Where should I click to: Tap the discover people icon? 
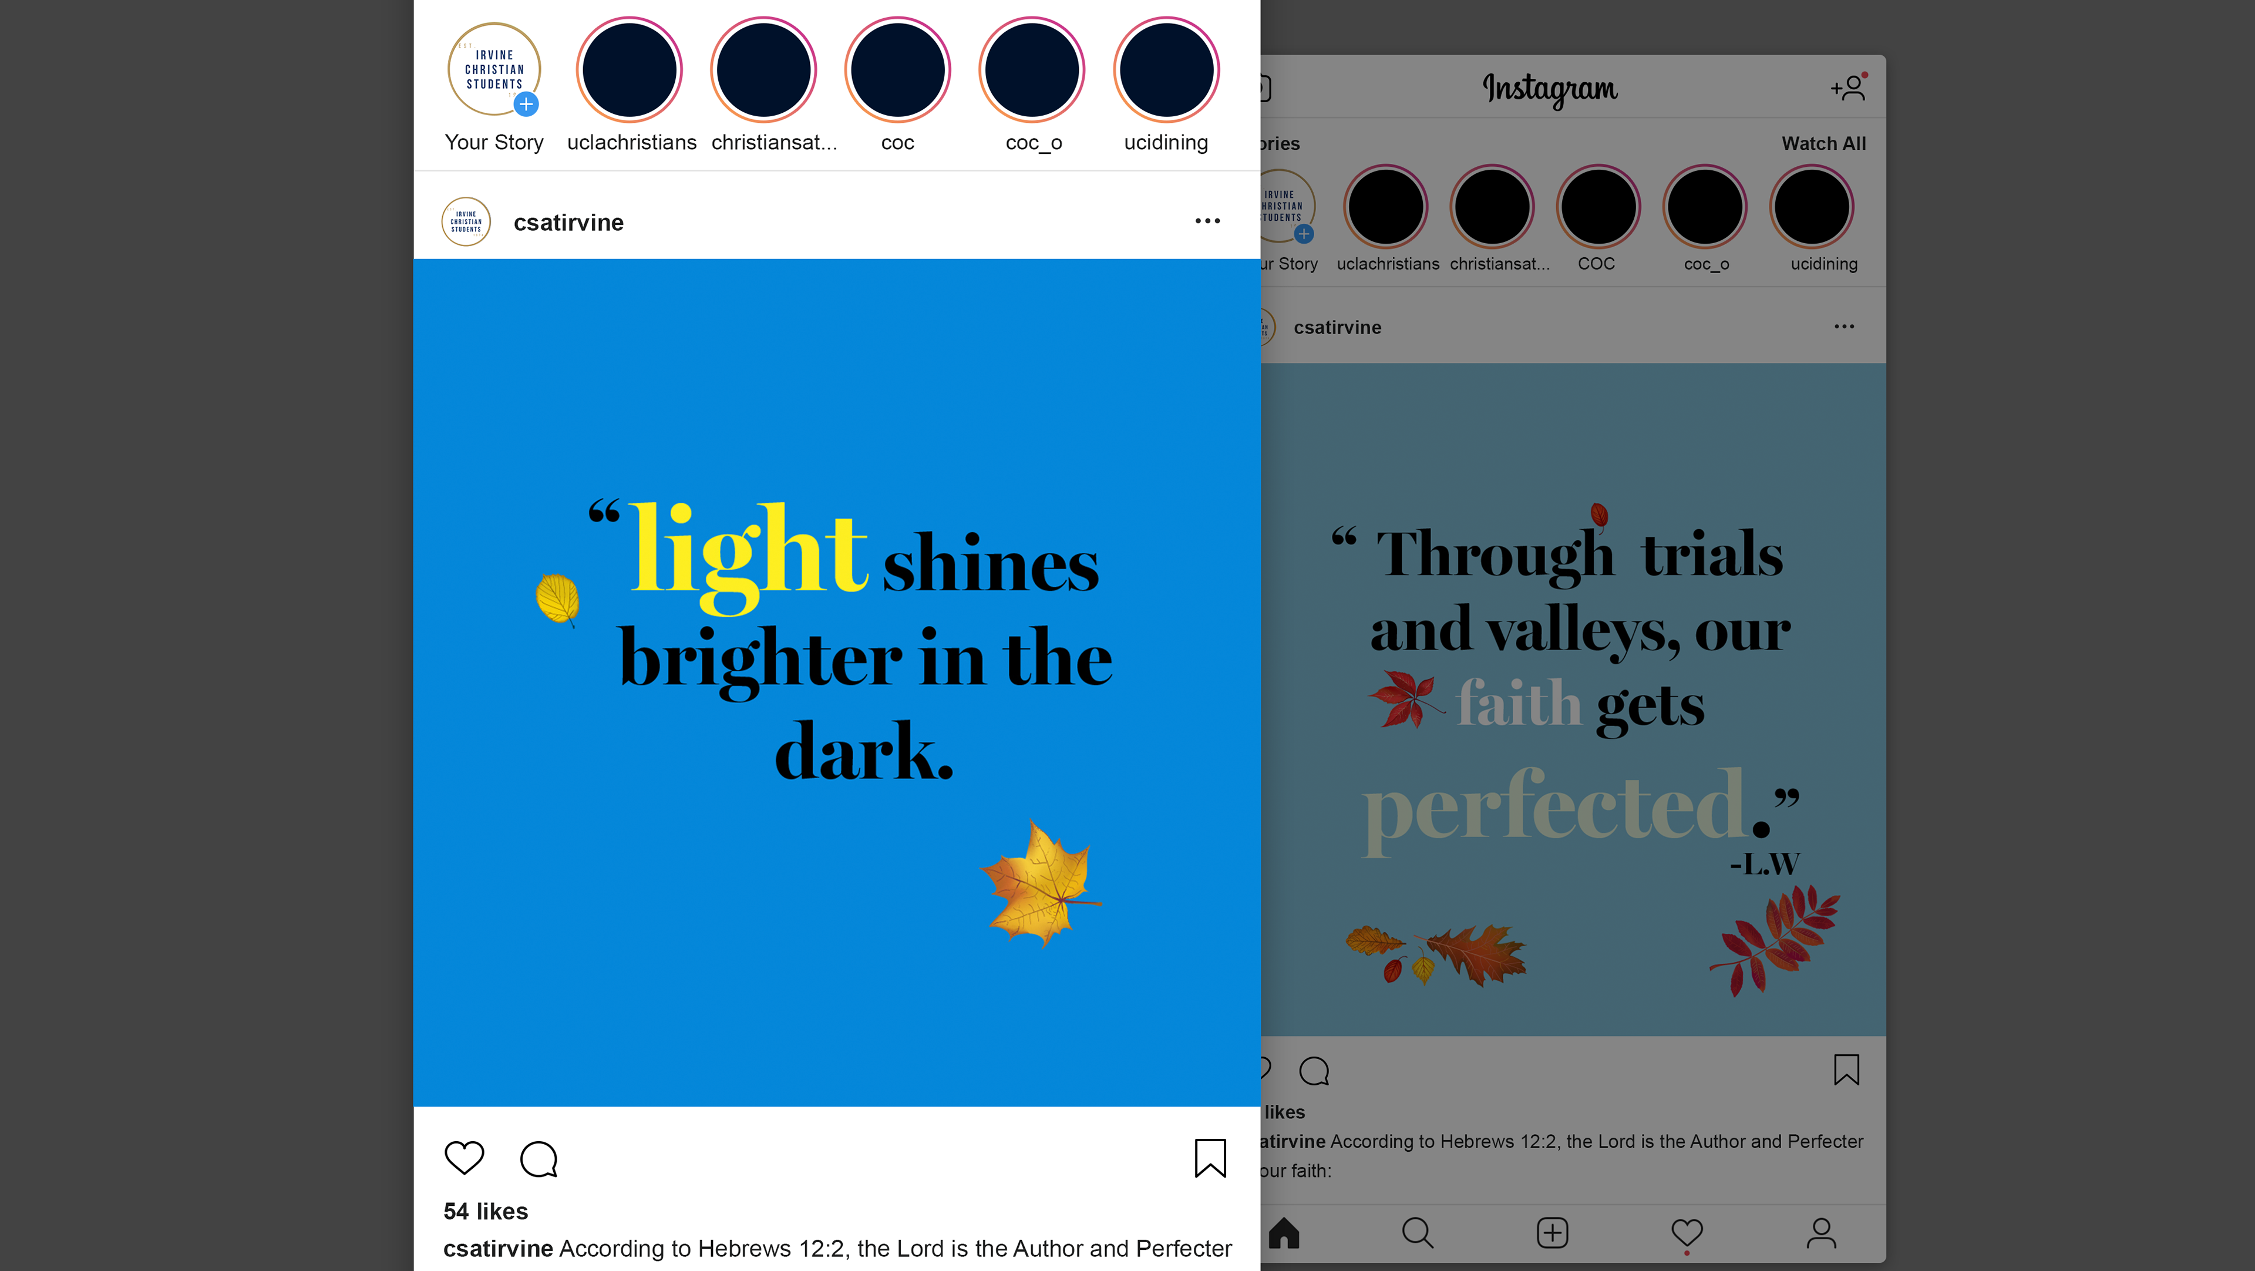pos(1848,88)
